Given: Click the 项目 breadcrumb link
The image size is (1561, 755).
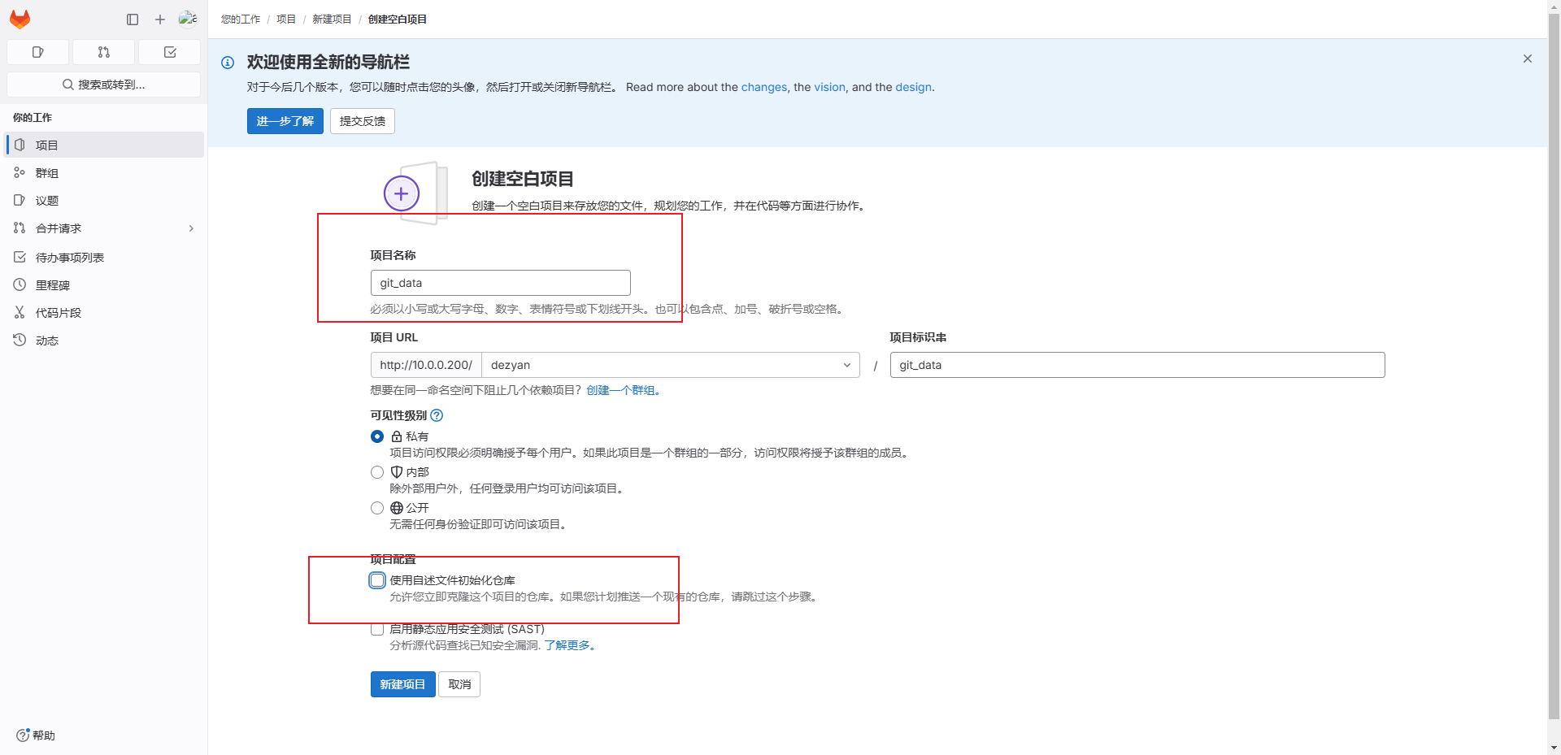Looking at the screenshot, I should tap(286, 19).
